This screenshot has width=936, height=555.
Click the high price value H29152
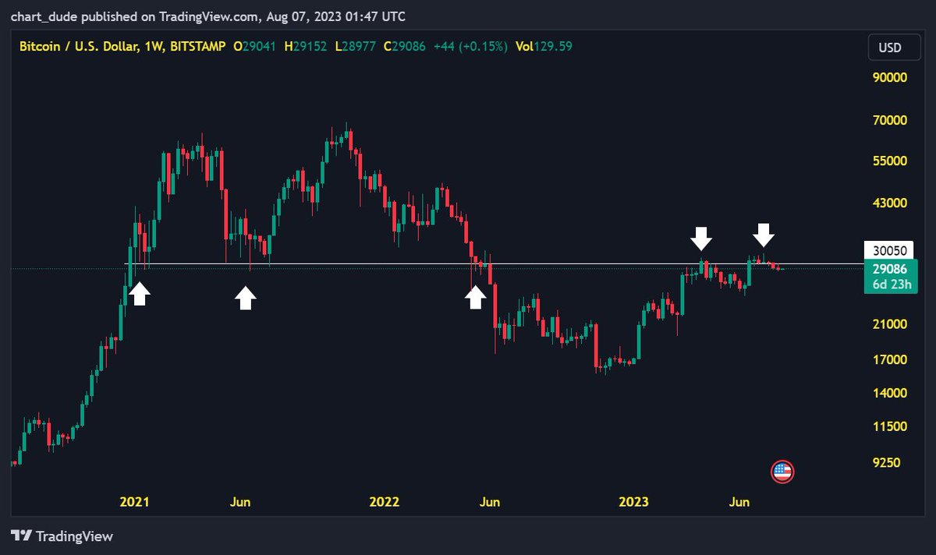point(305,46)
